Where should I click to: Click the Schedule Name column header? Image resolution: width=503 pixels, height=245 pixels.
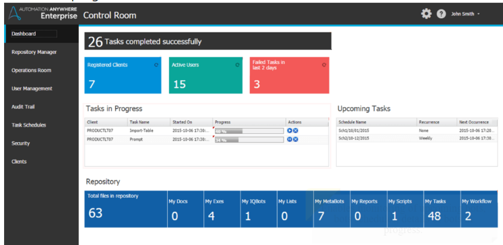376,123
